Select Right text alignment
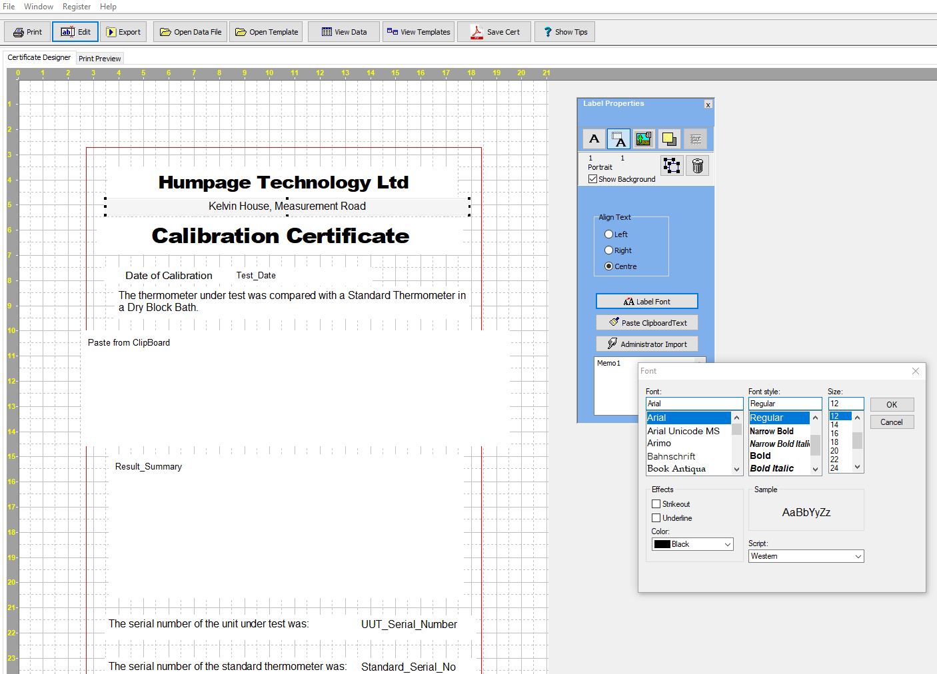 click(608, 250)
